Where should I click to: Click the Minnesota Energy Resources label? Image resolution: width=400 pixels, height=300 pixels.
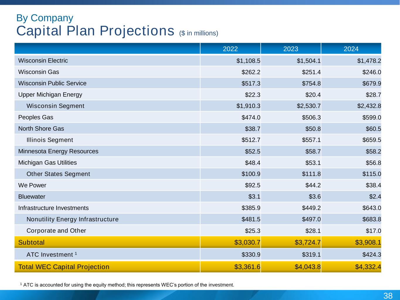click(58, 151)
